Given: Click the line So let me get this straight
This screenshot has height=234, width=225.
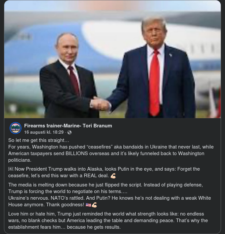Looking at the screenshot, I should tap(39, 140).
